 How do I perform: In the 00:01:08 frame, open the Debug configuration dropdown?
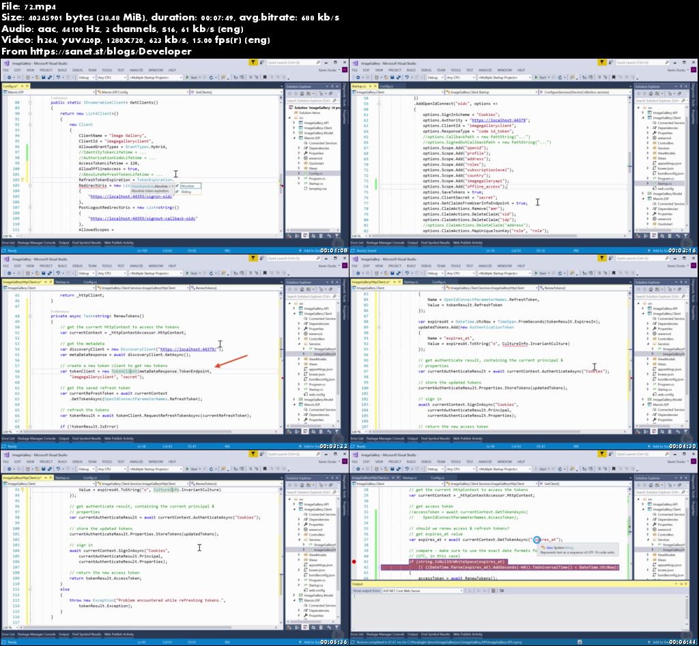click(x=87, y=77)
